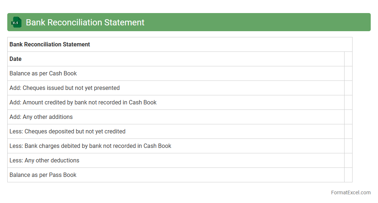
Task: Select Less: Bank charges debited by bank row
Action: click(90, 146)
